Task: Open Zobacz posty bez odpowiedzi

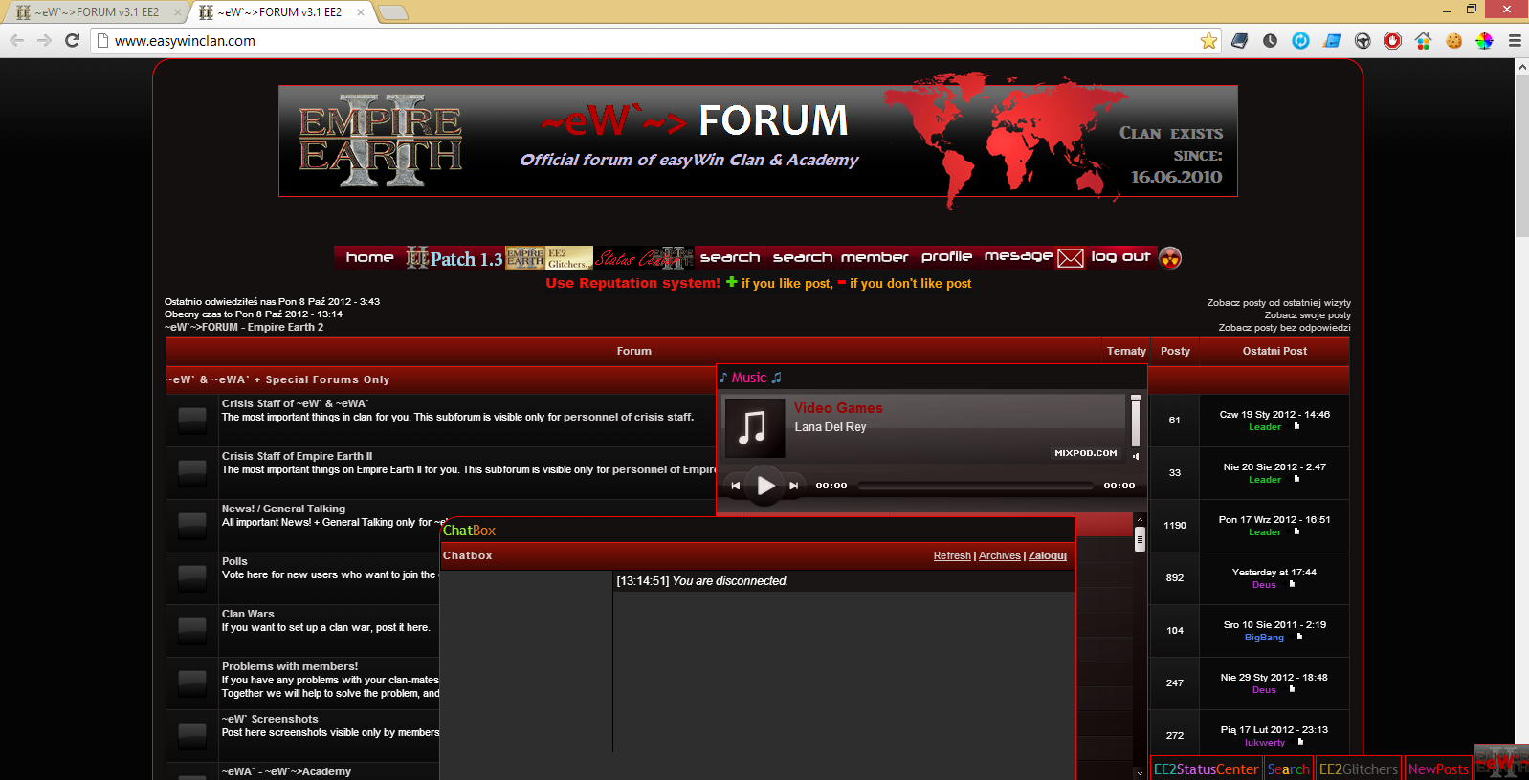Action: coord(1284,327)
